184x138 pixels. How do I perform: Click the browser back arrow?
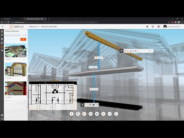(x=2, y=22)
